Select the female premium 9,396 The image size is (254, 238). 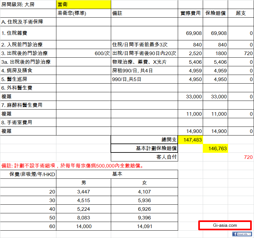pyautogui.click(x=144, y=217)
